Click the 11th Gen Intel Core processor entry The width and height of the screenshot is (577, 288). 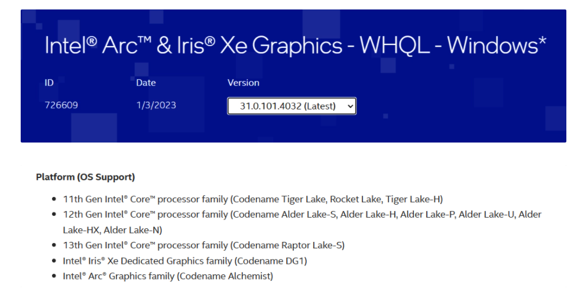point(253,199)
